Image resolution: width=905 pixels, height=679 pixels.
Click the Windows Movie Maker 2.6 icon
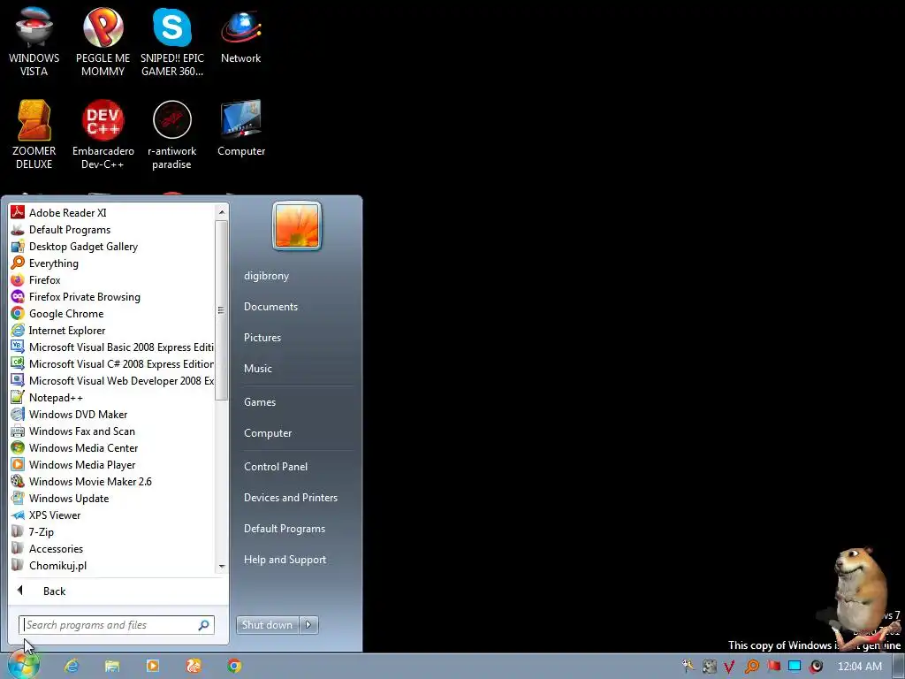click(18, 481)
